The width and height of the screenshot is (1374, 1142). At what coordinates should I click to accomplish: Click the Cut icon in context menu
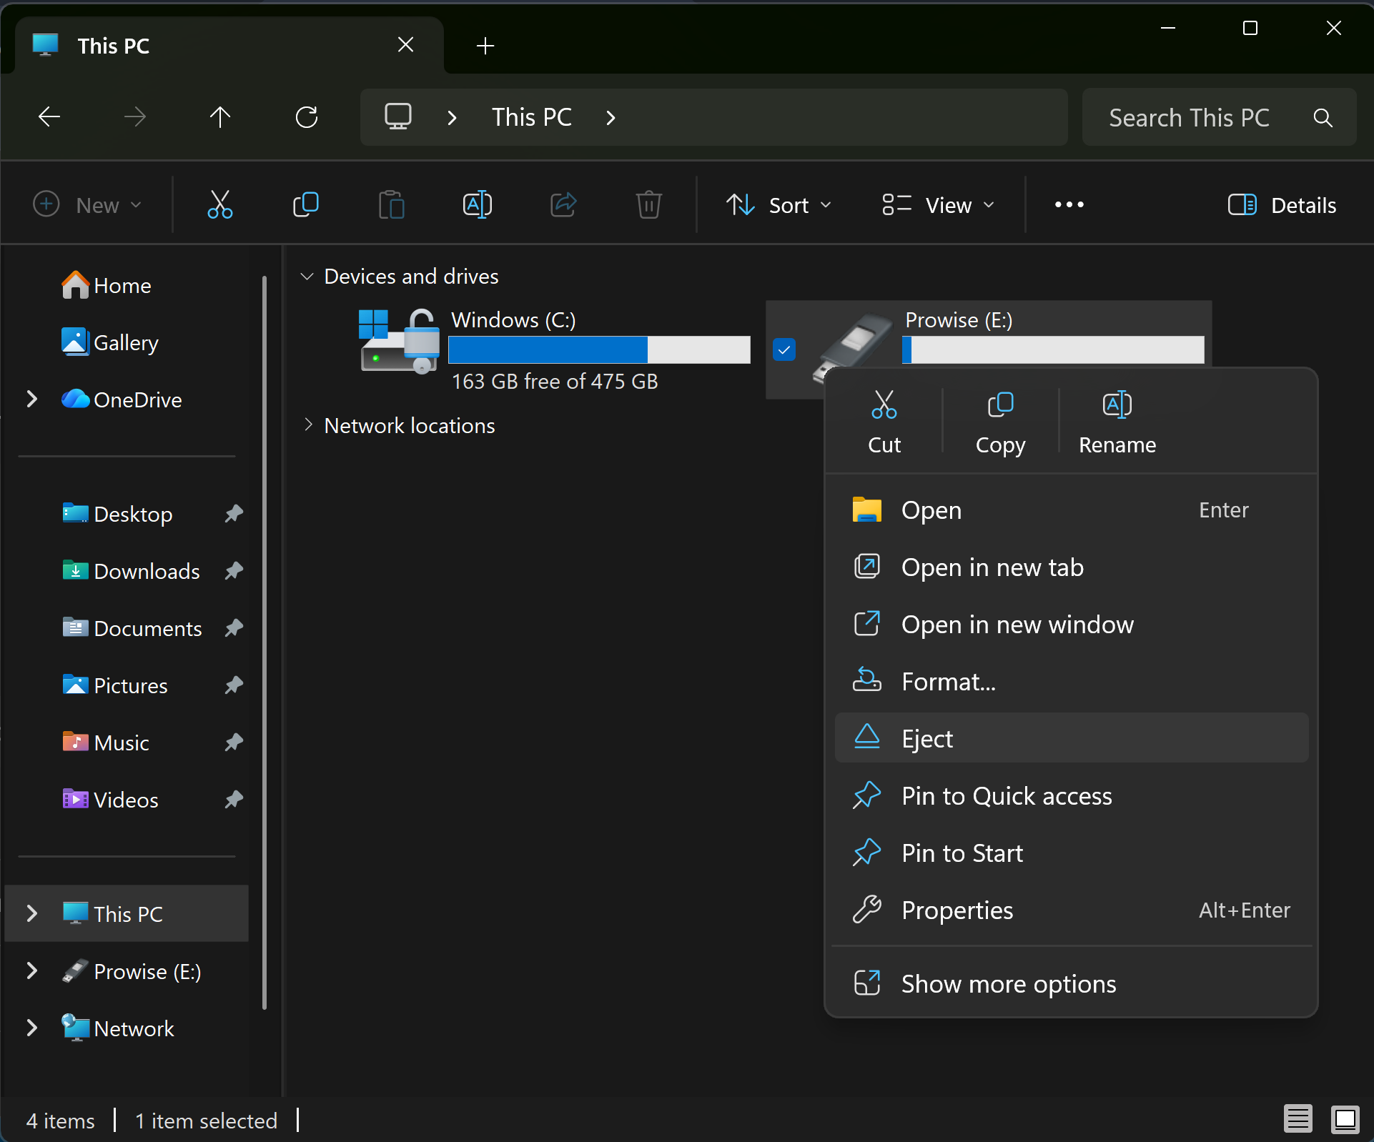pyautogui.click(x=884, y=406)
